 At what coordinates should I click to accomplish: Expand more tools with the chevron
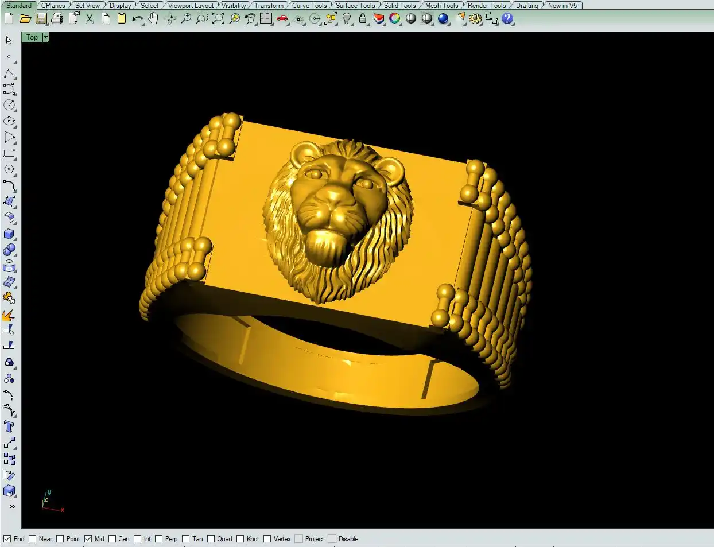tap(12, 506)
